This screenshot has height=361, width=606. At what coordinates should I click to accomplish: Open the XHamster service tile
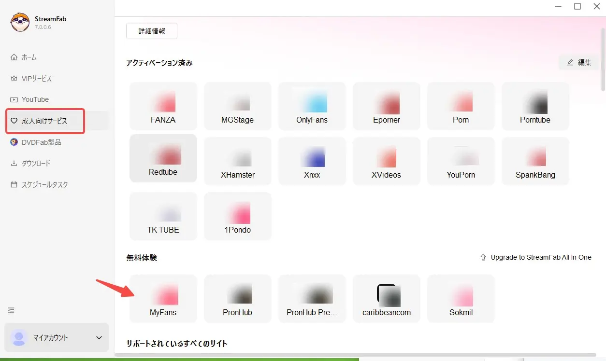pyautogui.click(x=238, y=161)
